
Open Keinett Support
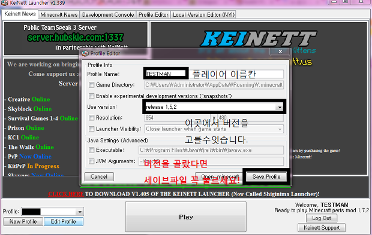tap(322, 228)
